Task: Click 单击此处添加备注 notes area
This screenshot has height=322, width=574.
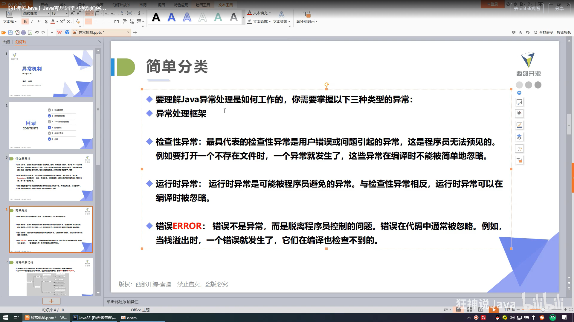Action: (123, 302)
